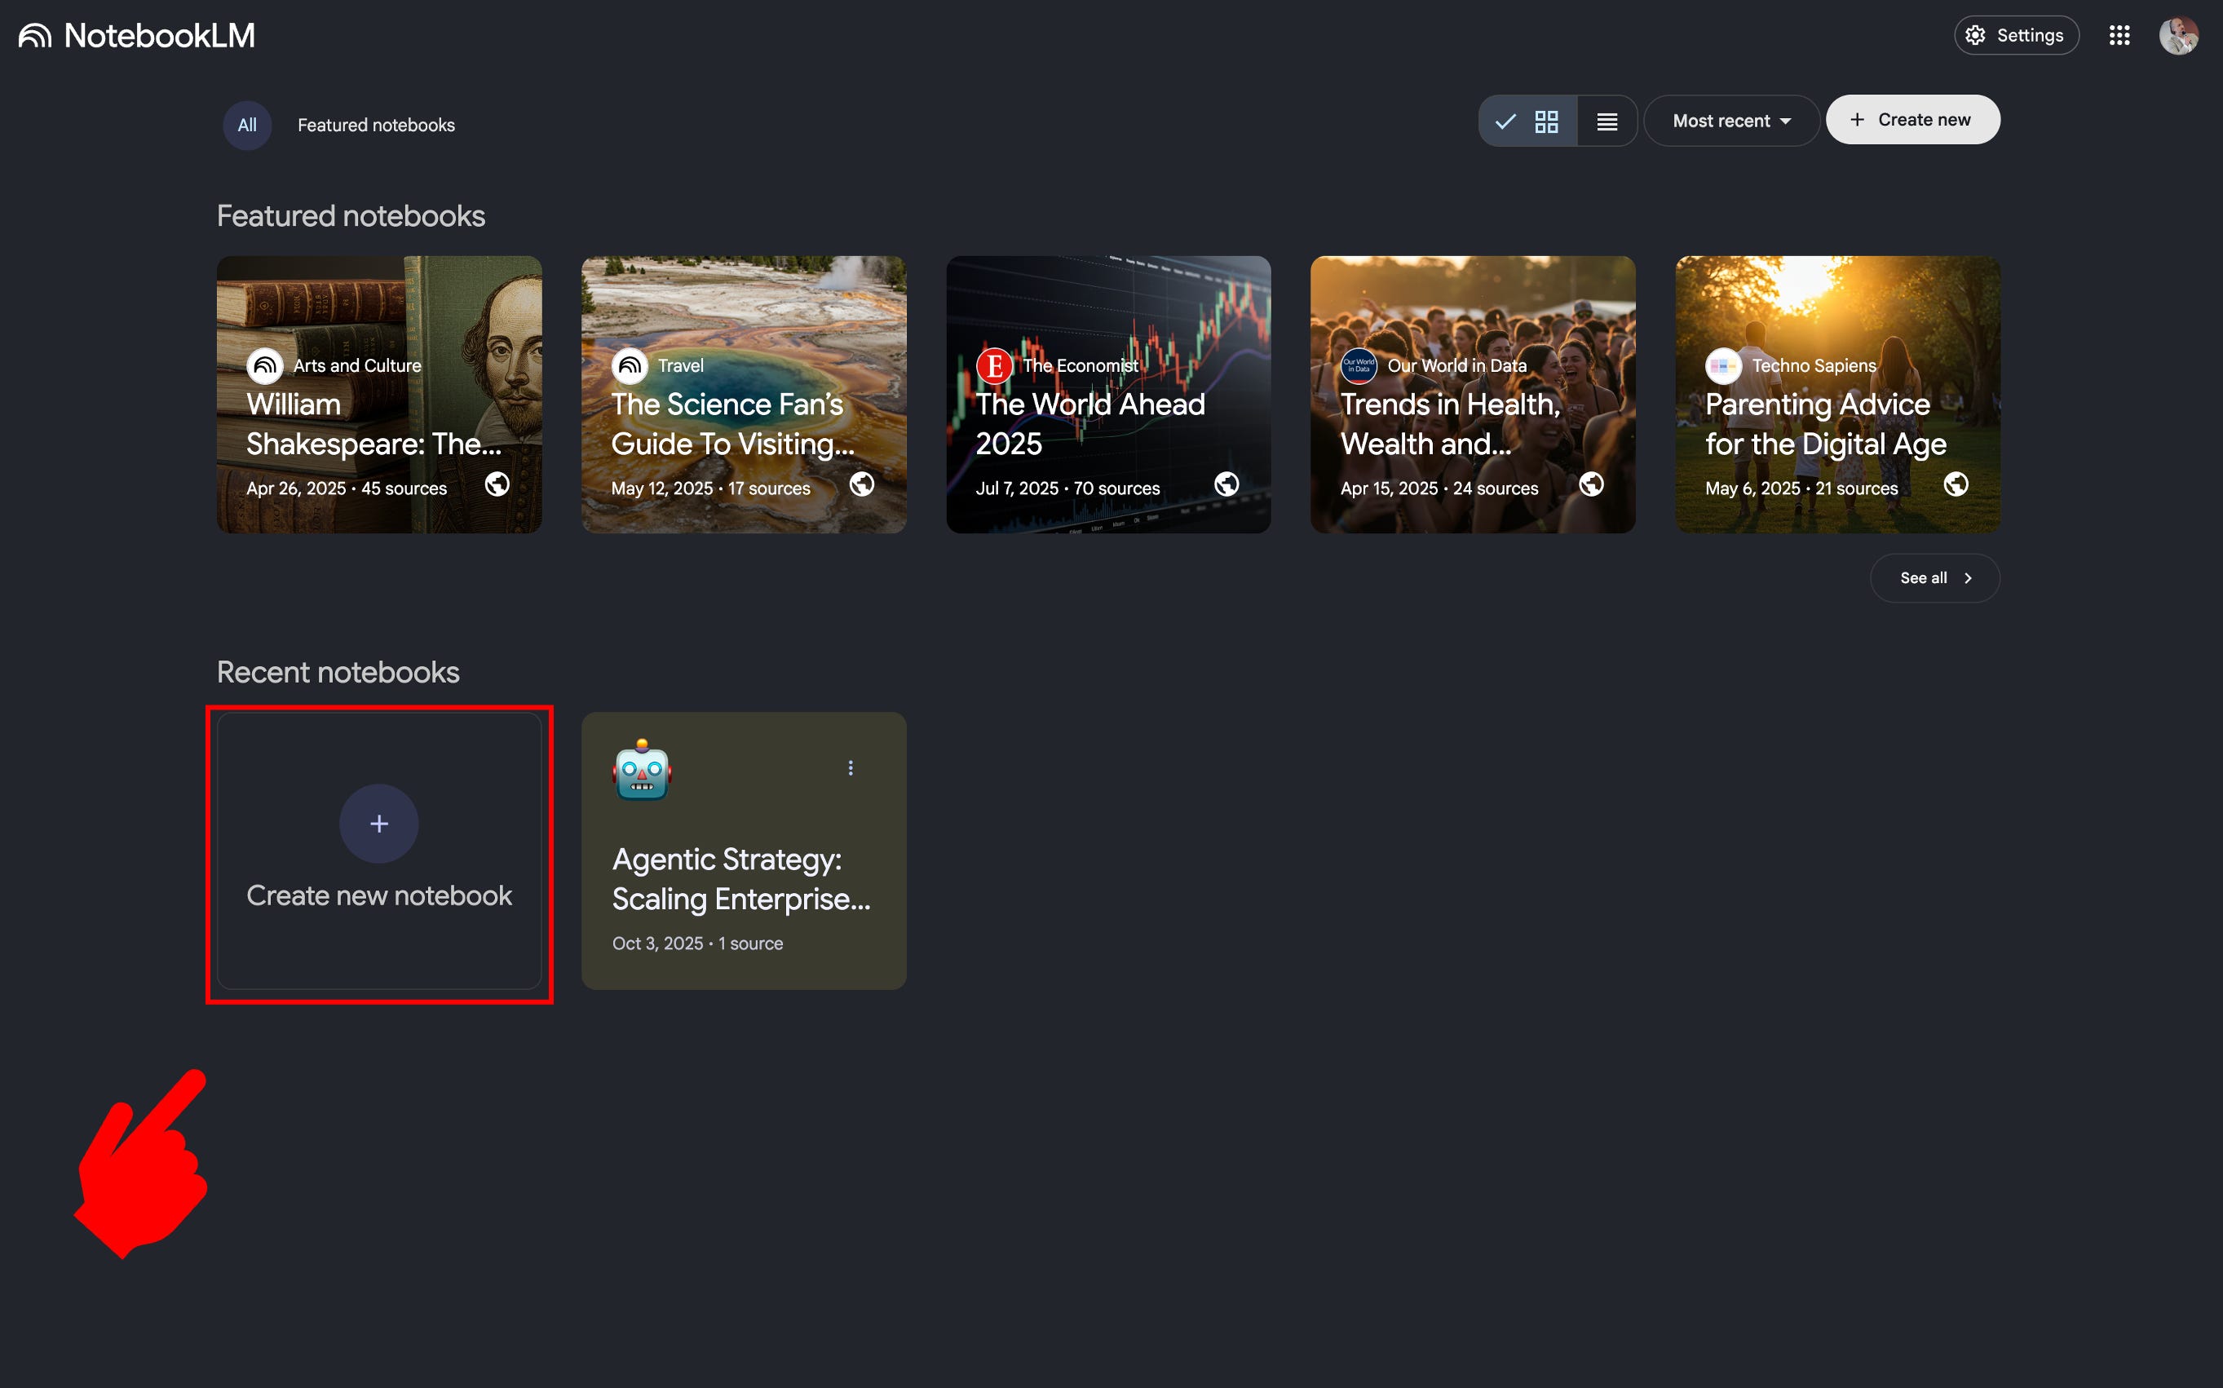This screenshot has height=1388, width=2223.
Task: Click the globe icon on The World Ahead 2025
Action: pyautogui.click(x=1226, y=484)
